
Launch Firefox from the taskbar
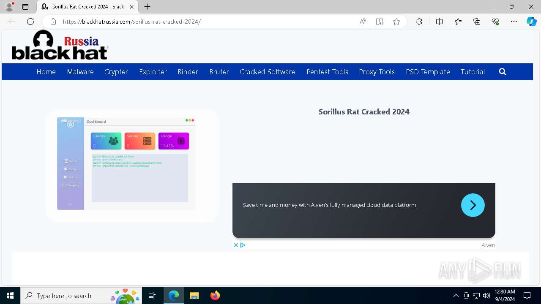(x=215, y=296)
